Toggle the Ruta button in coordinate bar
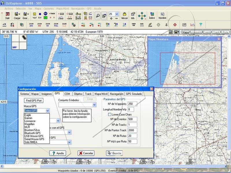 click(x=225, y=32)
